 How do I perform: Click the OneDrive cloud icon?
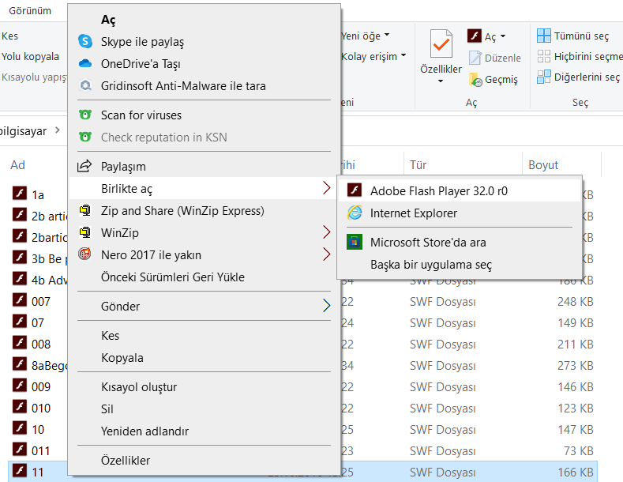coord(85,63)
